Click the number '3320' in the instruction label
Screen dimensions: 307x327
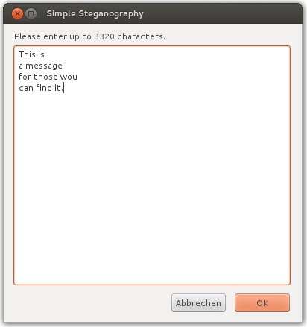(104, 36)
